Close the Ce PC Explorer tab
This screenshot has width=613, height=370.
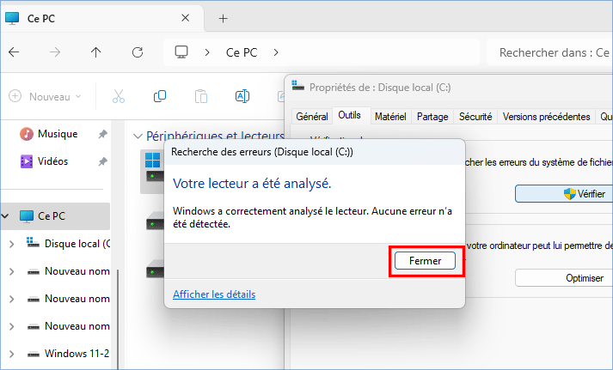coord(186,18)
